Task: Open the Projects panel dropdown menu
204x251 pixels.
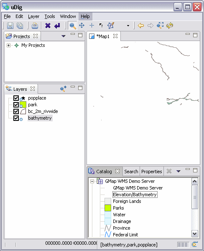Action: point(64,36)
